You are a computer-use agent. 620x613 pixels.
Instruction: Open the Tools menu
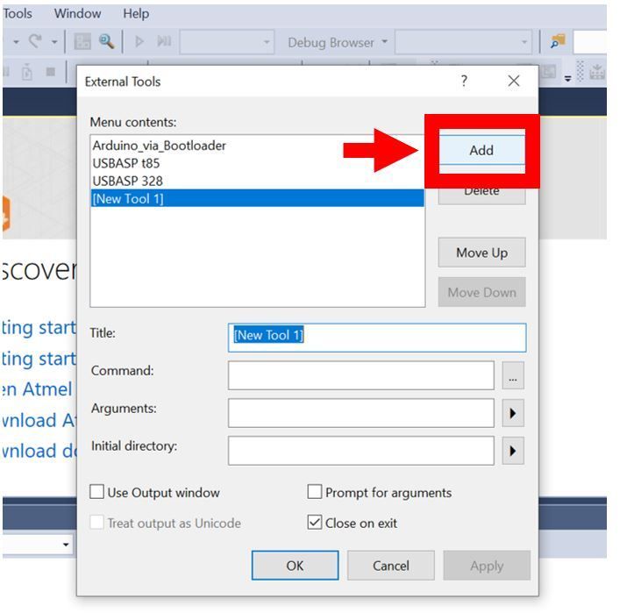pos(18,13)
